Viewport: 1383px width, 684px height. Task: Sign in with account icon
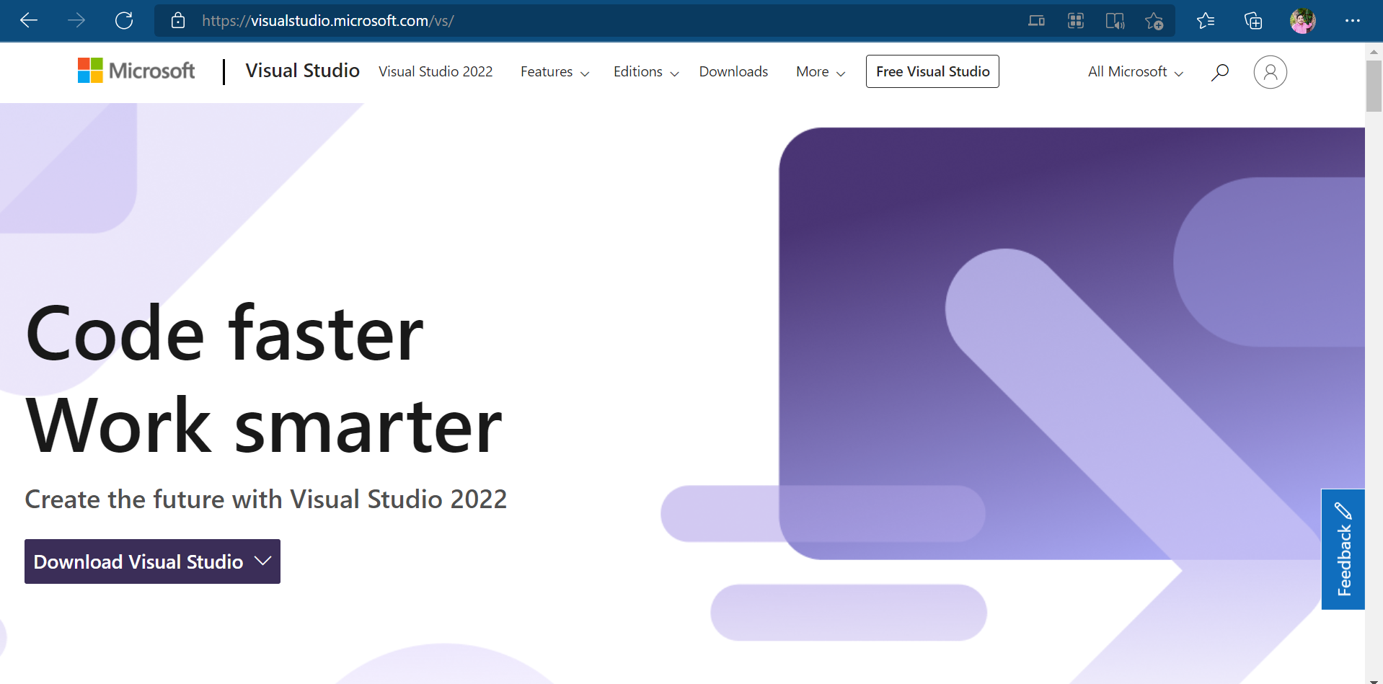[x=1271, y=72]
